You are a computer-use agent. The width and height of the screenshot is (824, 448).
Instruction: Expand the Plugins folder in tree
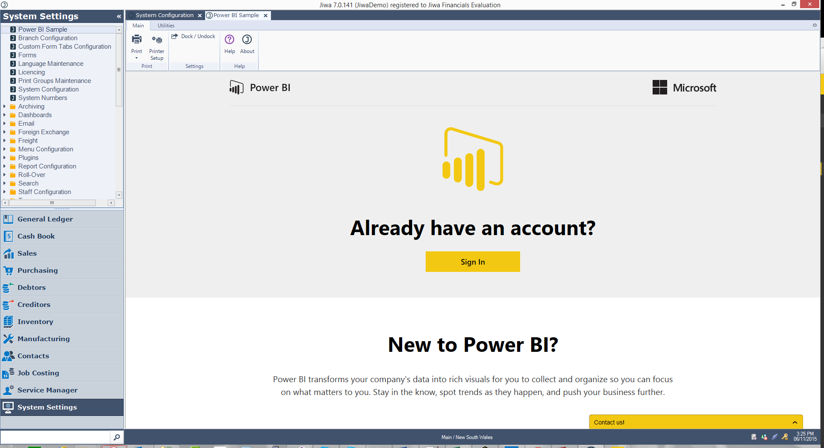(x=5, y=158)
